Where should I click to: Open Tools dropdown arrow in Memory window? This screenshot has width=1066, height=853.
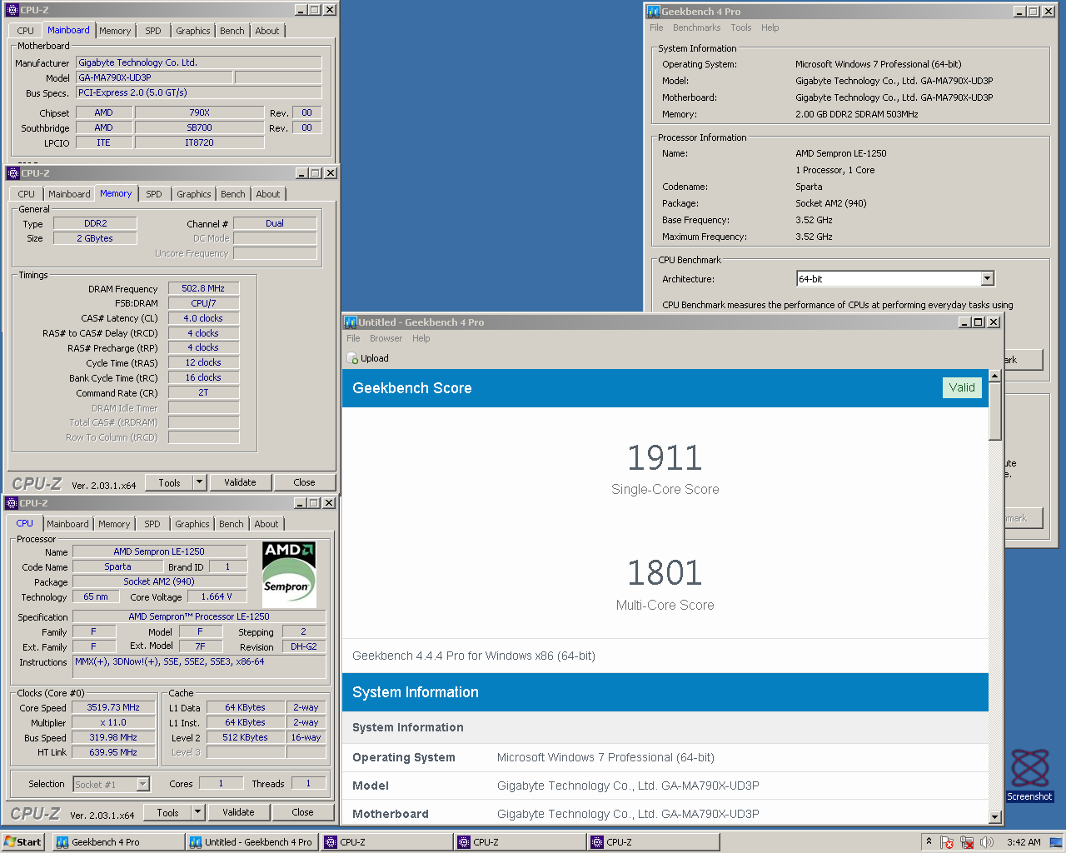pyautogui.click(x=199, y=482)
